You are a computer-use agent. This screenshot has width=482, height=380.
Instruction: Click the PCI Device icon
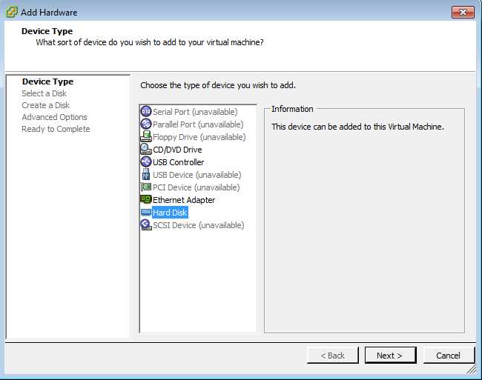point(146,187)
